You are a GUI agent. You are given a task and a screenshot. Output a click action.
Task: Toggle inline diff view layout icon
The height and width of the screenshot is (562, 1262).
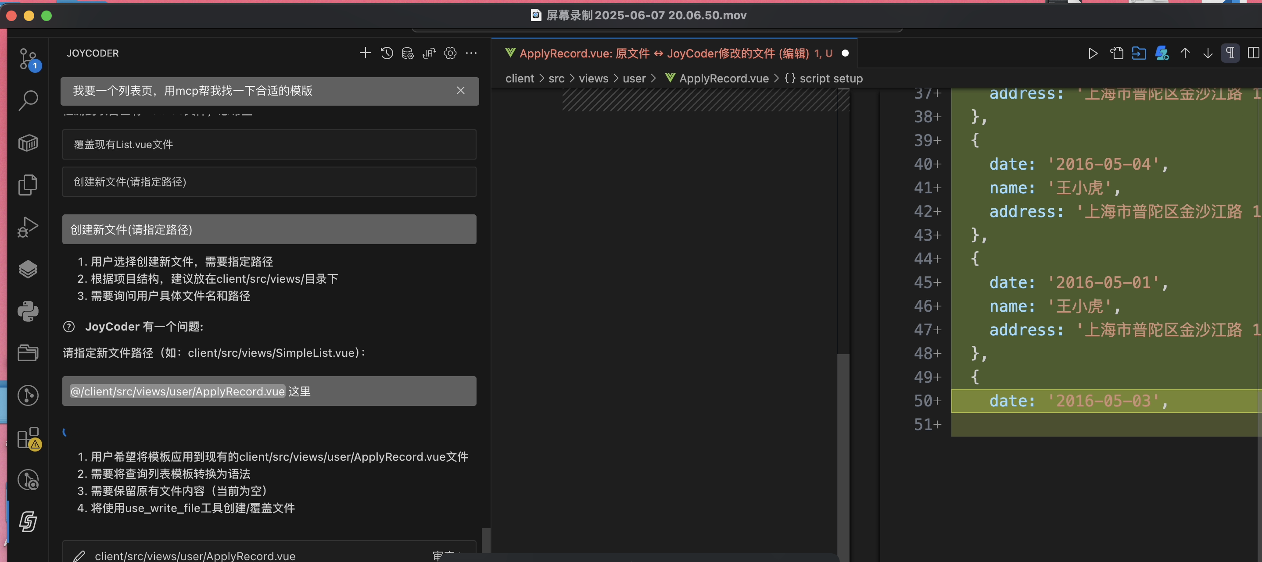click(1253, 53)
